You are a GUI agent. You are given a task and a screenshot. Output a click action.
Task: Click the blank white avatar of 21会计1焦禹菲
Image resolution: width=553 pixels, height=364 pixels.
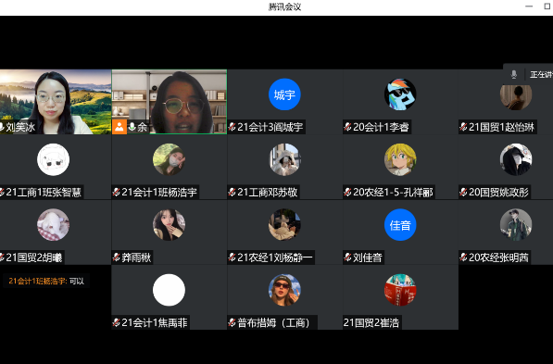tap(169, 290)
